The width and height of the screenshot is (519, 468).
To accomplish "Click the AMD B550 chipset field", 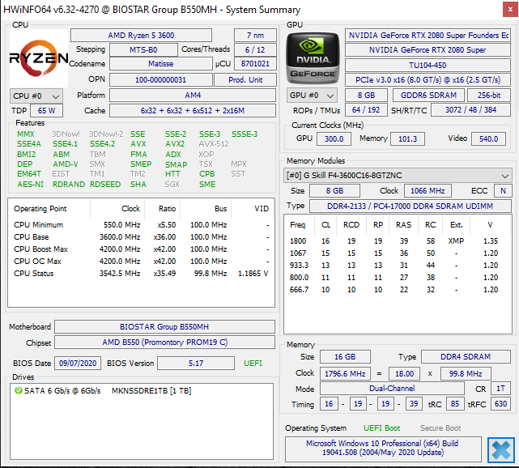I will point(164,342).
